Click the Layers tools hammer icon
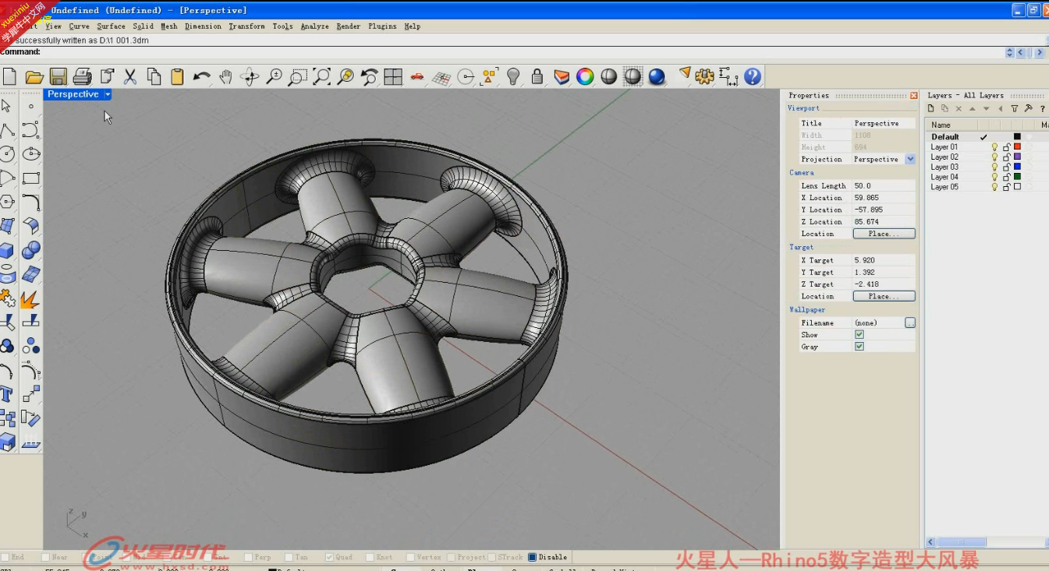Screen dimensions: 1049x571 (1029, 108)
